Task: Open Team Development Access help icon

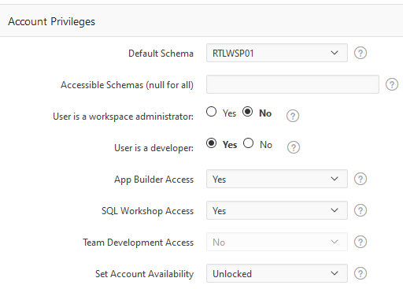Action: pyautogui.click(x=360, y=242)
